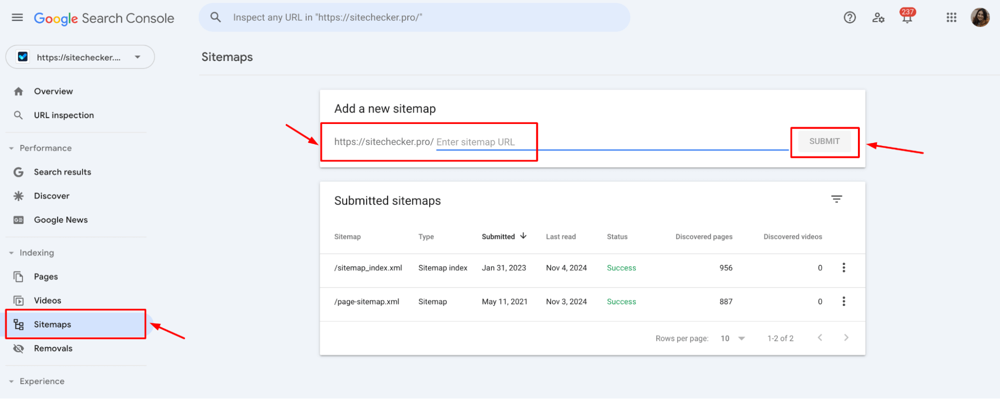Sort by Discovered pages column header

[704, 236]
